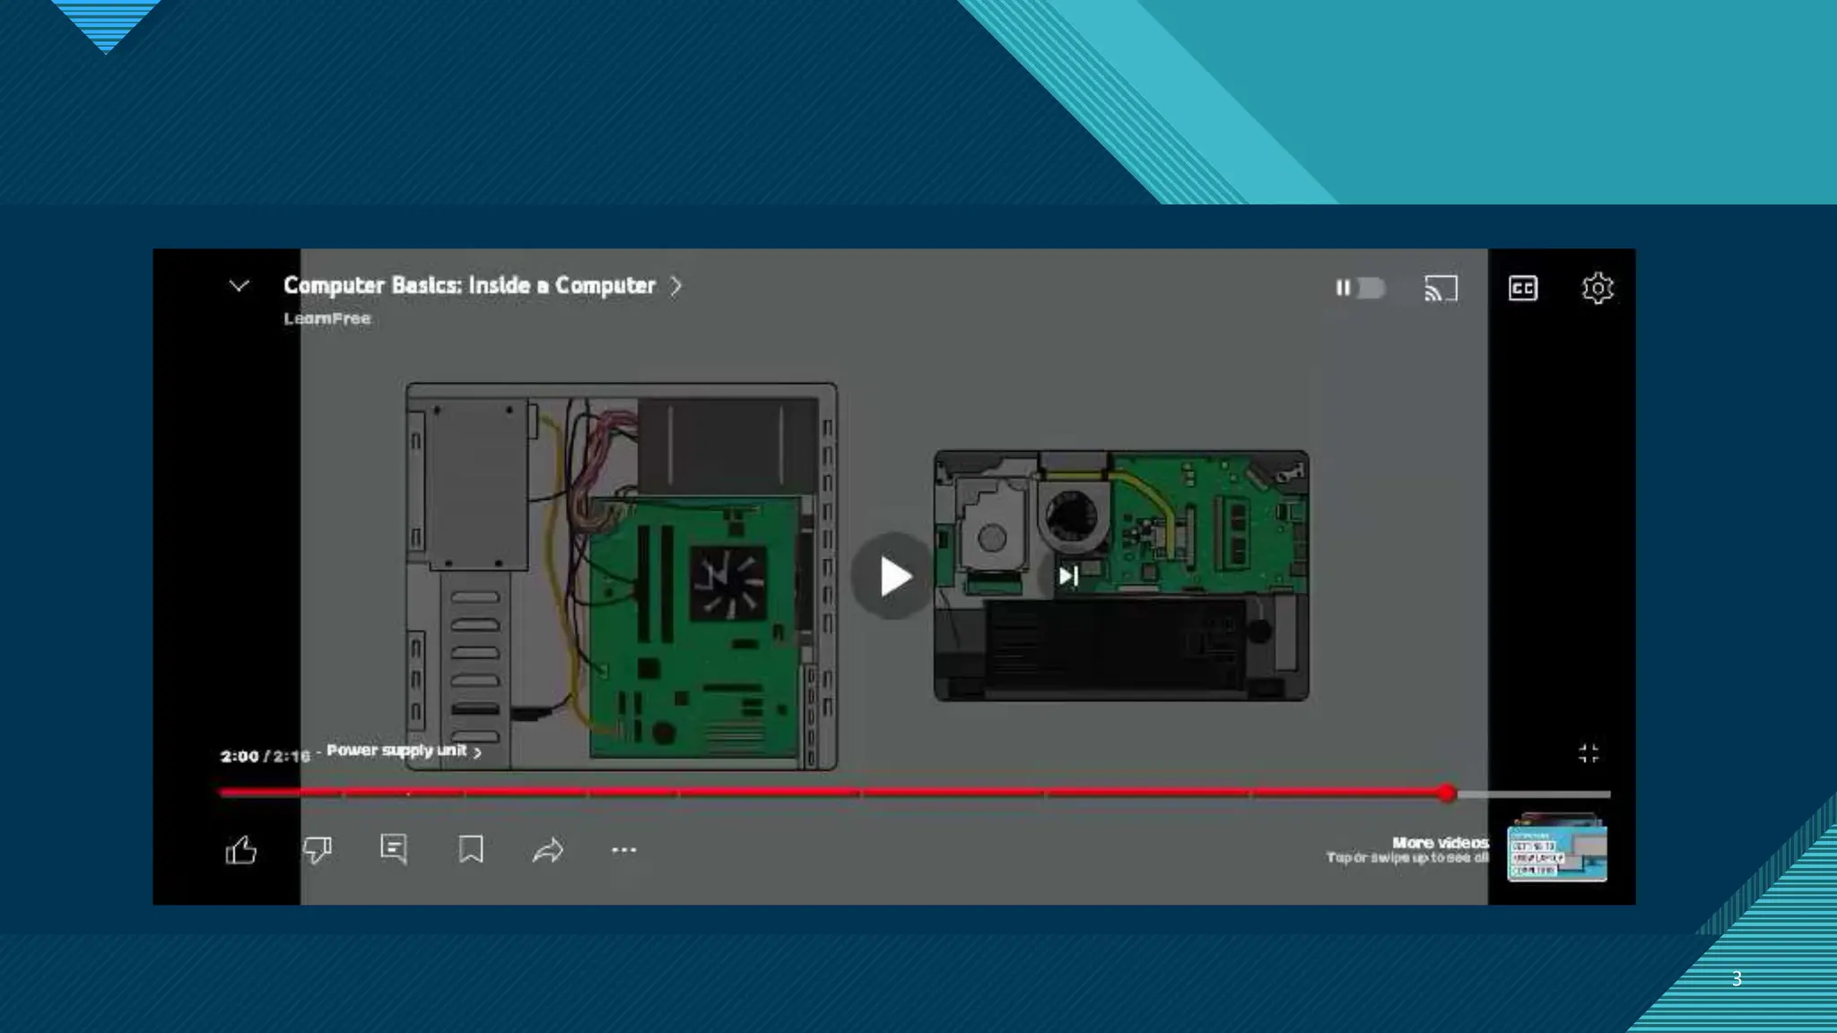Save video with bookmark icon
This screenshot has width=1837, height=1033.
click(x=471, y=848)
